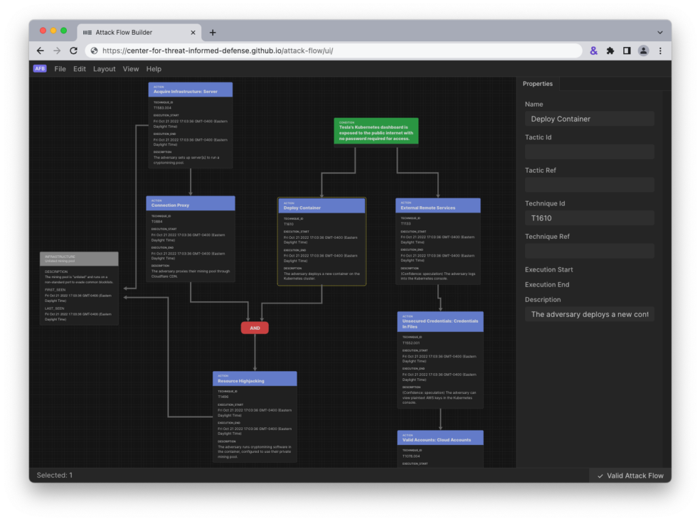Switch to the Properties tab
This screenshot has height=521, width=700.
pos(537,84)
